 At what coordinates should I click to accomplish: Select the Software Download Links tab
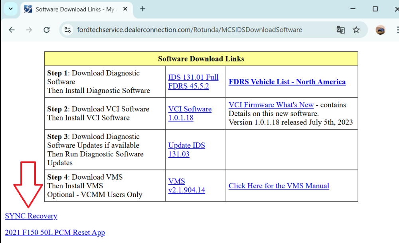pyautogui.click(x=76, y=10)
